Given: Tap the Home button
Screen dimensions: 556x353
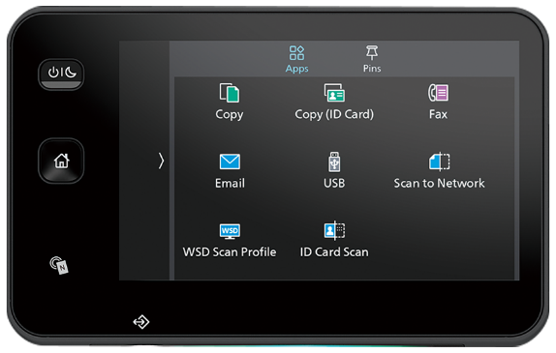Looking at the screenshot, I should click(61, 161).
